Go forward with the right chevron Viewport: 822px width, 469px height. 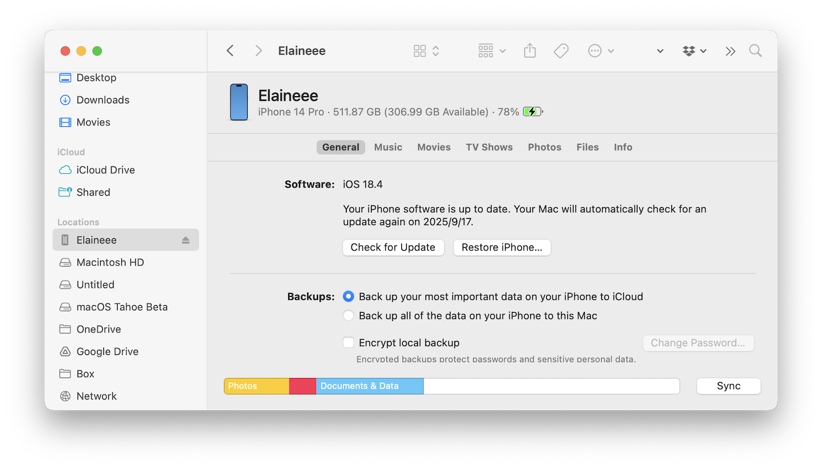[258, 51]
